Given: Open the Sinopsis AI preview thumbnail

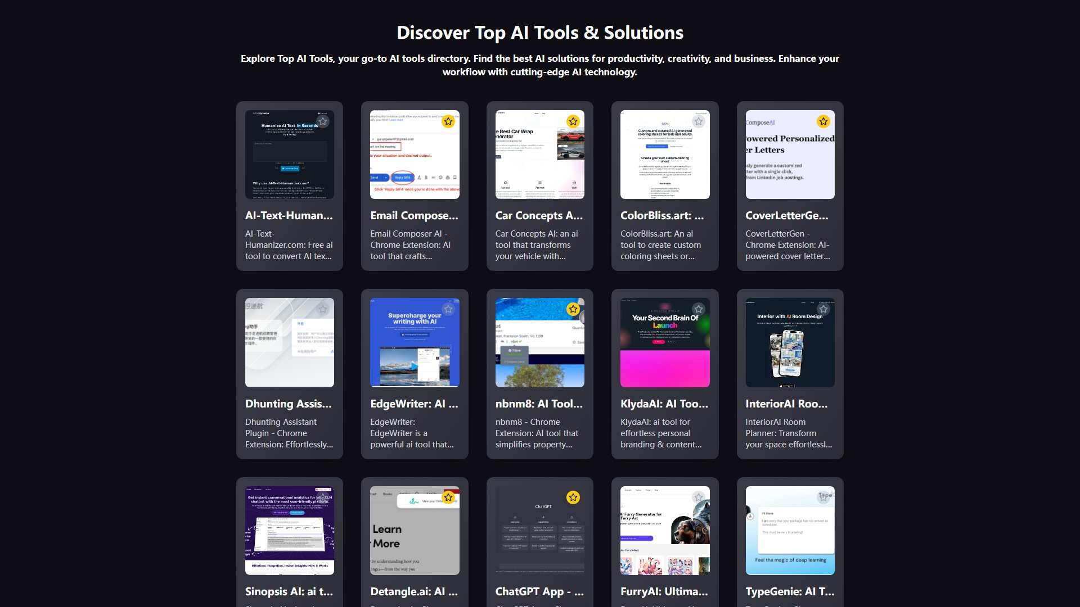Looking at the screenshot, I should pos(289,534).
